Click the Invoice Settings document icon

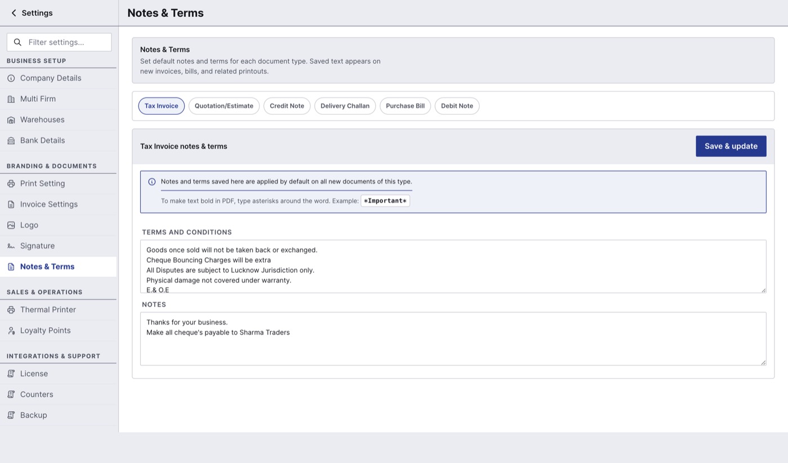tap(11, 204)
